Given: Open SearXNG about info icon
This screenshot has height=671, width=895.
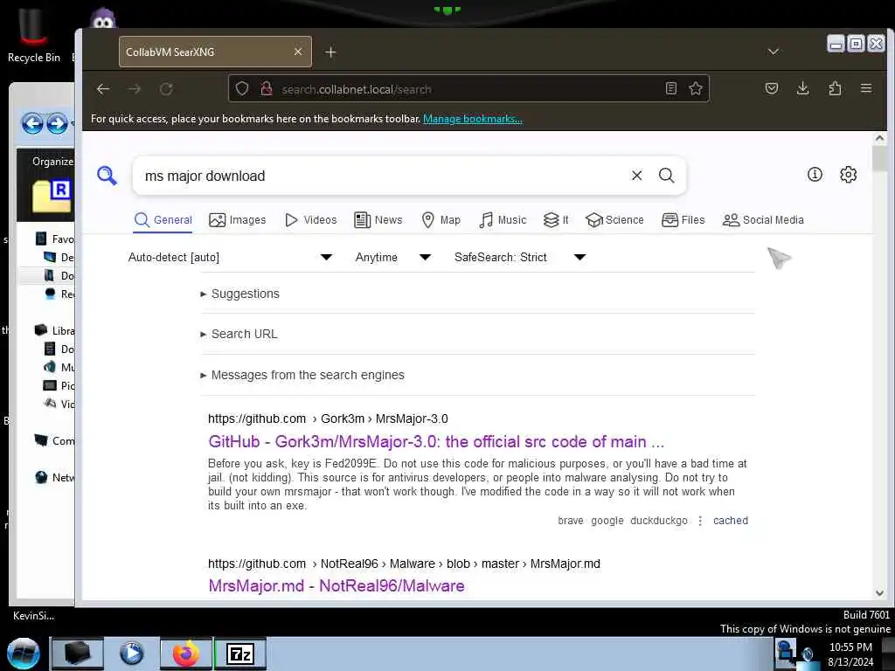Looking at the screenshot, I should 815,175.
